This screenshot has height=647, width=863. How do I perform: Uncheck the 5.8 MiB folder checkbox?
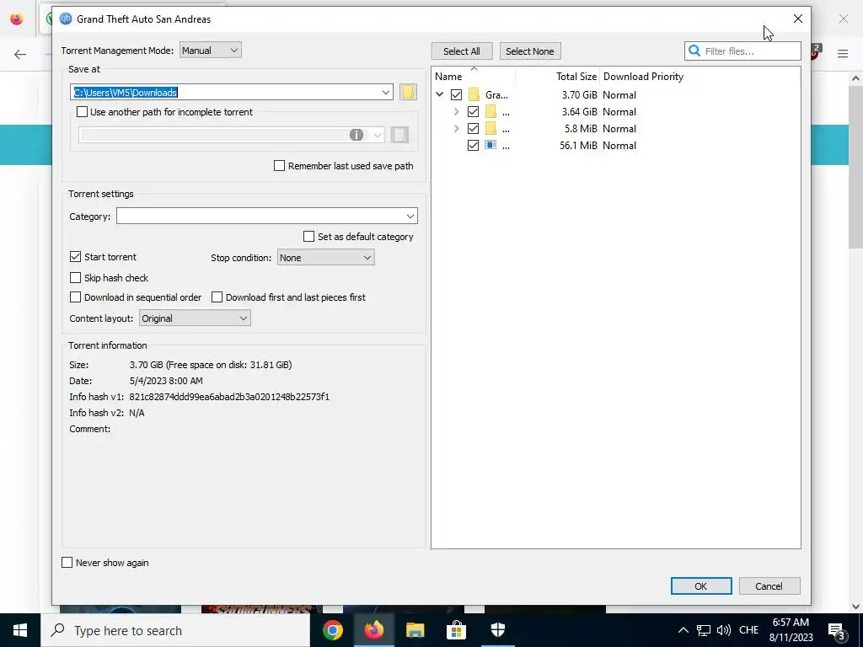473,129
